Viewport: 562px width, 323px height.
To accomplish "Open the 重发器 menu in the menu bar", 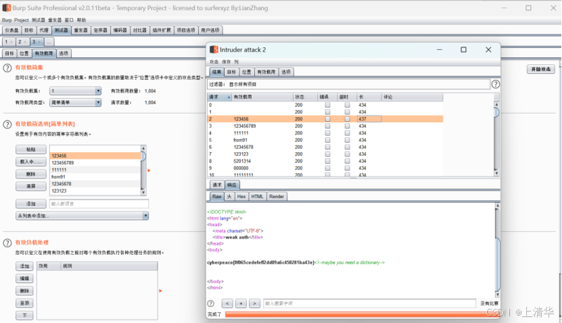I will [55, 20].
